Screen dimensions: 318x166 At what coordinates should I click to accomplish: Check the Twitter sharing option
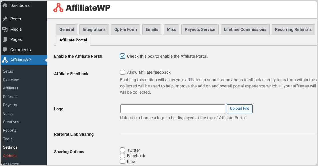(x=122, y=150)
